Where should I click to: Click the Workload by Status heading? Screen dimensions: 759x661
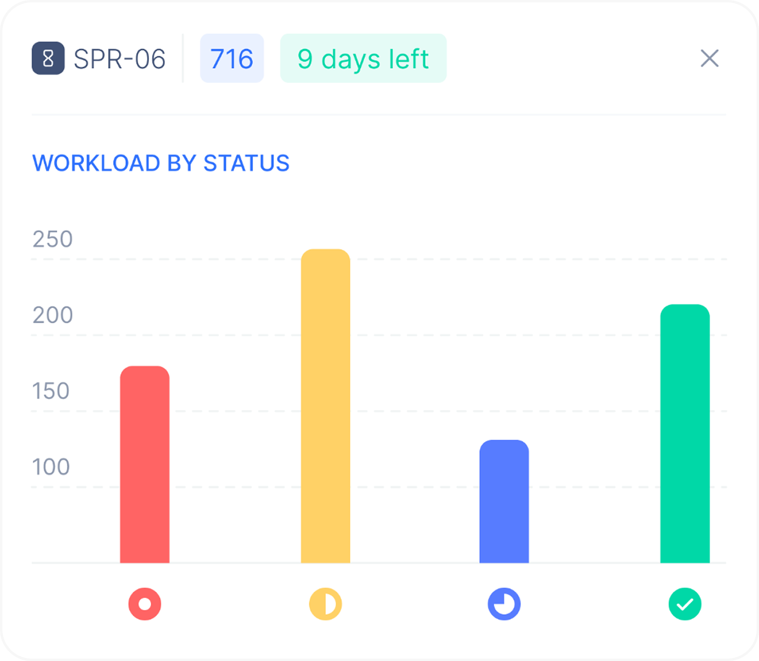click(161, 163)
